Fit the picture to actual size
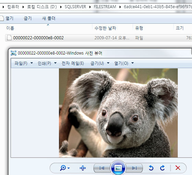192x175 pixels. pos(83,168)
